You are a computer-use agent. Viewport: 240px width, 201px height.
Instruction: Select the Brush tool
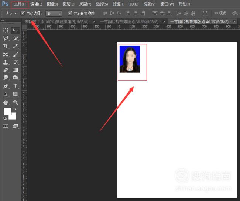pos(15,54)
